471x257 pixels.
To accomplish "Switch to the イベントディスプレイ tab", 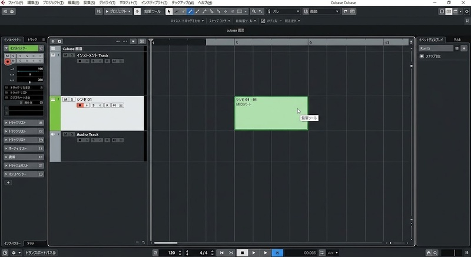I will (x=431, y=39).
